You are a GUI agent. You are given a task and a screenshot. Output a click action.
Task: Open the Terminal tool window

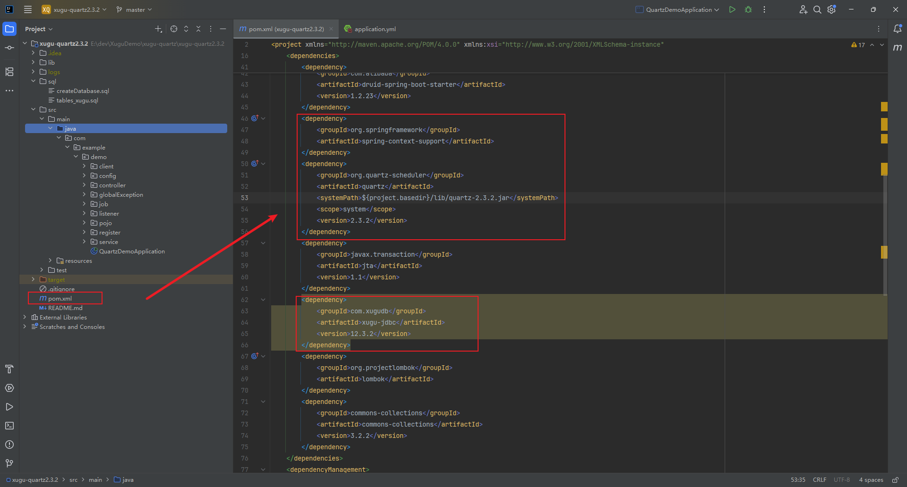(9, 426)
